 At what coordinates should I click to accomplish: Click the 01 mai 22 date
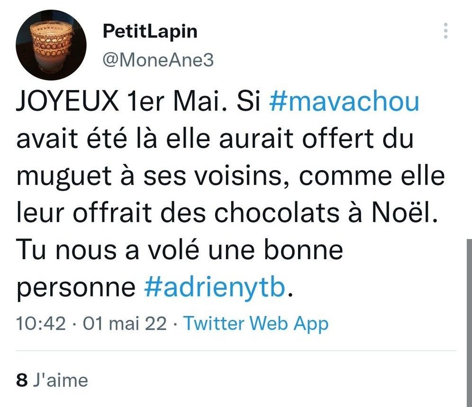pyautogui.click(x=125, y=324)
